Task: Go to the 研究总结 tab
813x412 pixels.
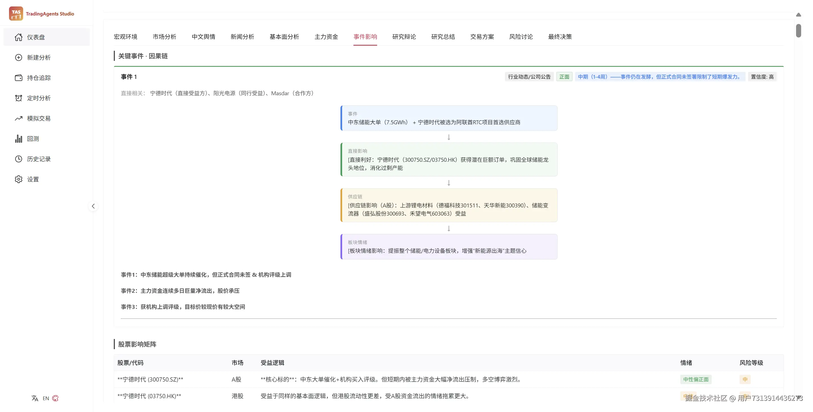Action: (443, 37)
